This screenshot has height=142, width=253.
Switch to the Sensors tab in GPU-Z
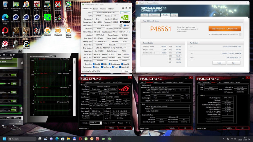96,9
